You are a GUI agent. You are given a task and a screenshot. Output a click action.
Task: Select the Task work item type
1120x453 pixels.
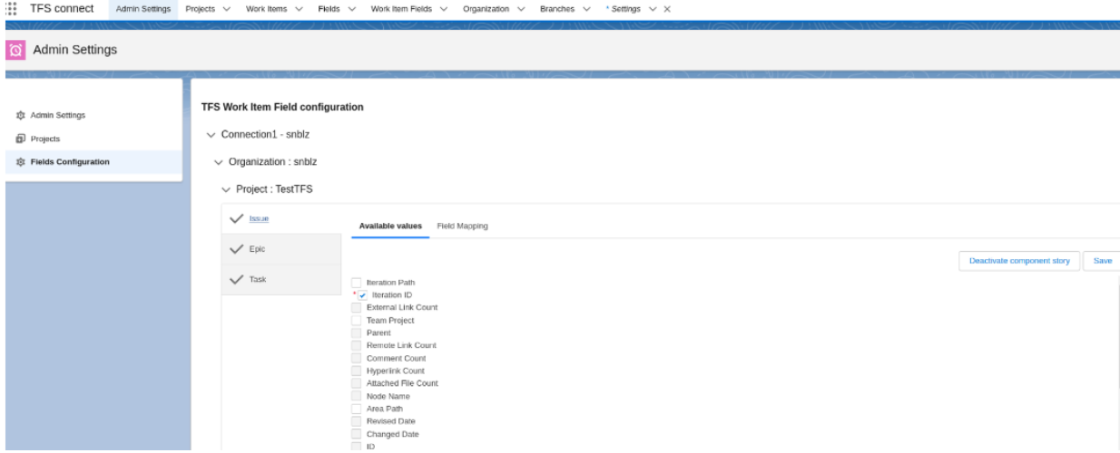259,279
